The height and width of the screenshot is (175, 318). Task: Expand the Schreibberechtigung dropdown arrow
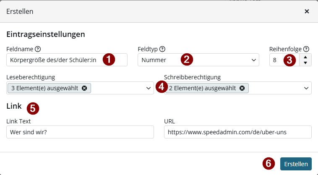click(x=306, y=88)
